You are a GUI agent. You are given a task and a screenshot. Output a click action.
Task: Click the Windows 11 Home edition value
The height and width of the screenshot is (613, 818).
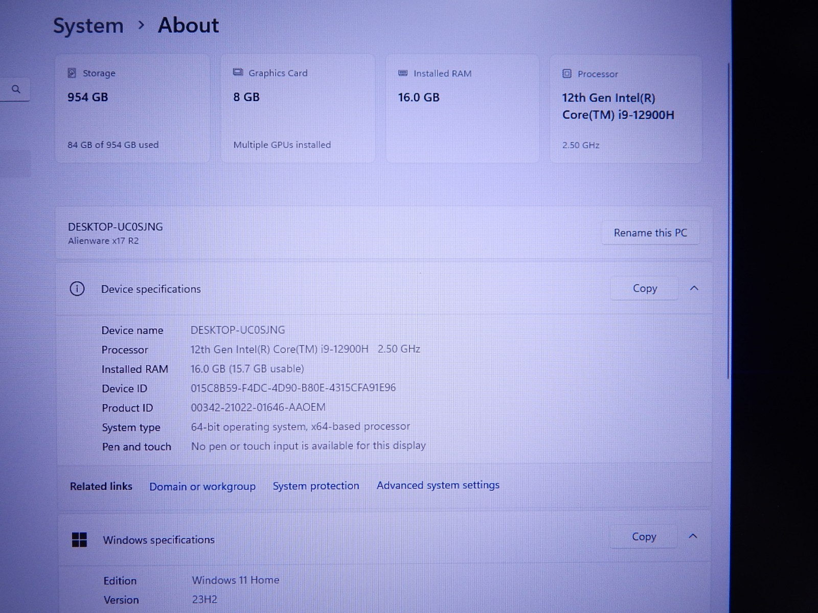coord(236,580)
